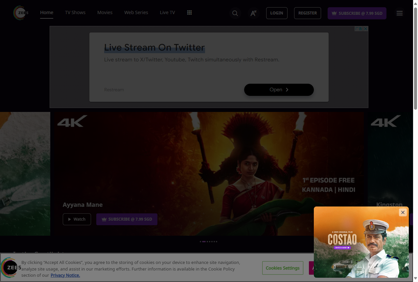Open the grid more-categories icon
Image resolution: width=418 pixels, height=282 pixels.
(189, 12)
